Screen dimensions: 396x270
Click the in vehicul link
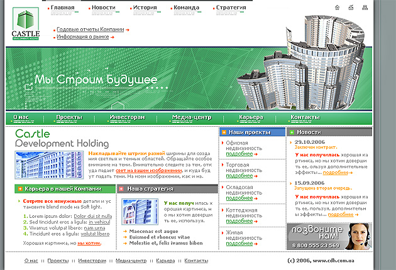point(99,222)
